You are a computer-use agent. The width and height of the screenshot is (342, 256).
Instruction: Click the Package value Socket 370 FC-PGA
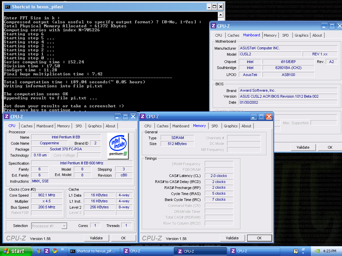(66, 149)
